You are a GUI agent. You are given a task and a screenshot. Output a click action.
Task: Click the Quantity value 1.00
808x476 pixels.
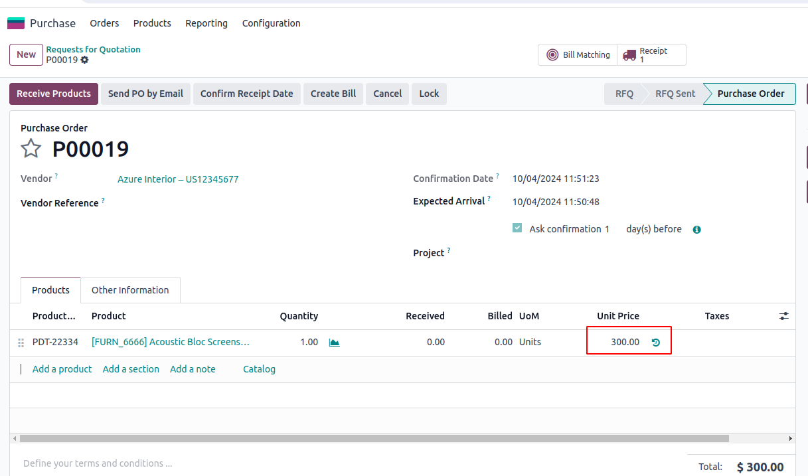coord(309,342)
